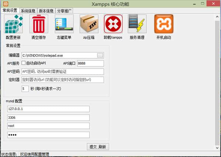Open the 分享推广 tab

point(64,11)
